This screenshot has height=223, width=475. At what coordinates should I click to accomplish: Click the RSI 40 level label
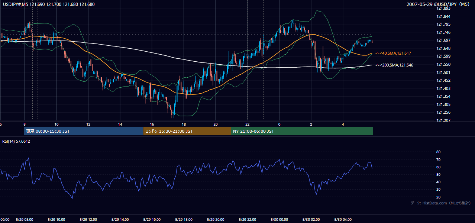(x=438, y=182)
